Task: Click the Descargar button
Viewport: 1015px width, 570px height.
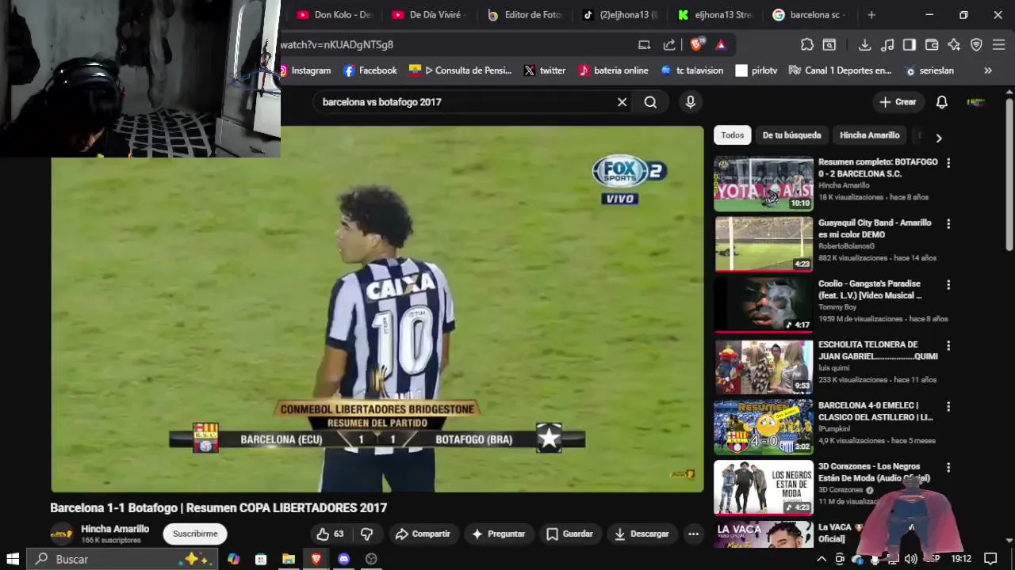Action: coord(642,534)
